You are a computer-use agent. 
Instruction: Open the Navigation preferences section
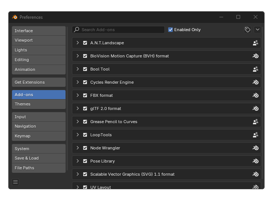click(39, 126)
